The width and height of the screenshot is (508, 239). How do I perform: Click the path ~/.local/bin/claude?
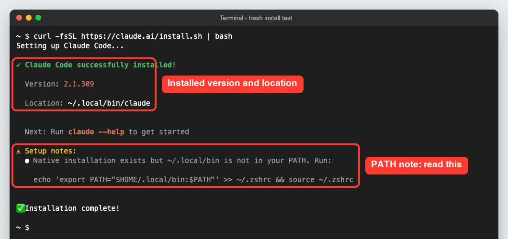pyautogui.click(x=109, y=103)
